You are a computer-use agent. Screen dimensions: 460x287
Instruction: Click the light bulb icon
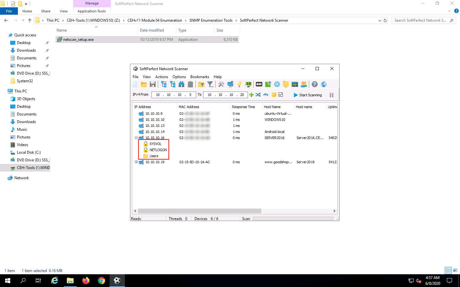(x=239, y=84)
